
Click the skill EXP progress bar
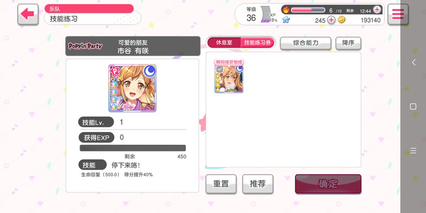coord(132,148)
